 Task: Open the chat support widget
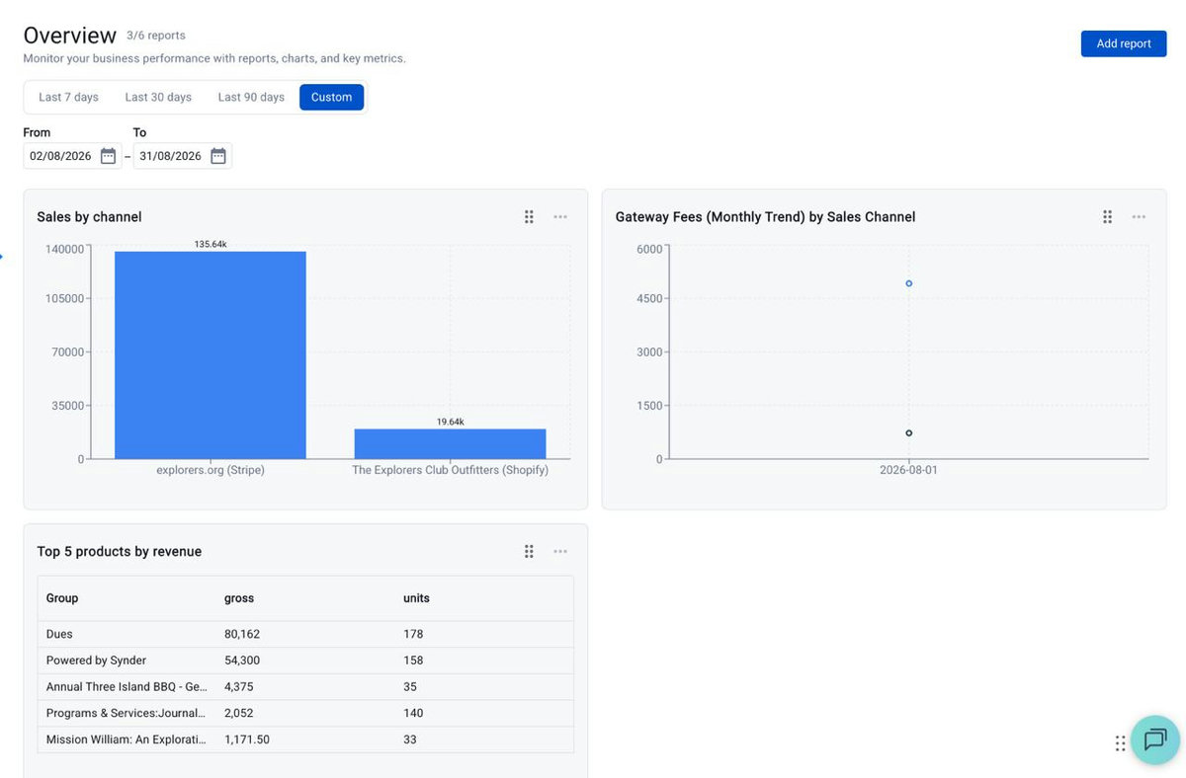point(1155,739)
